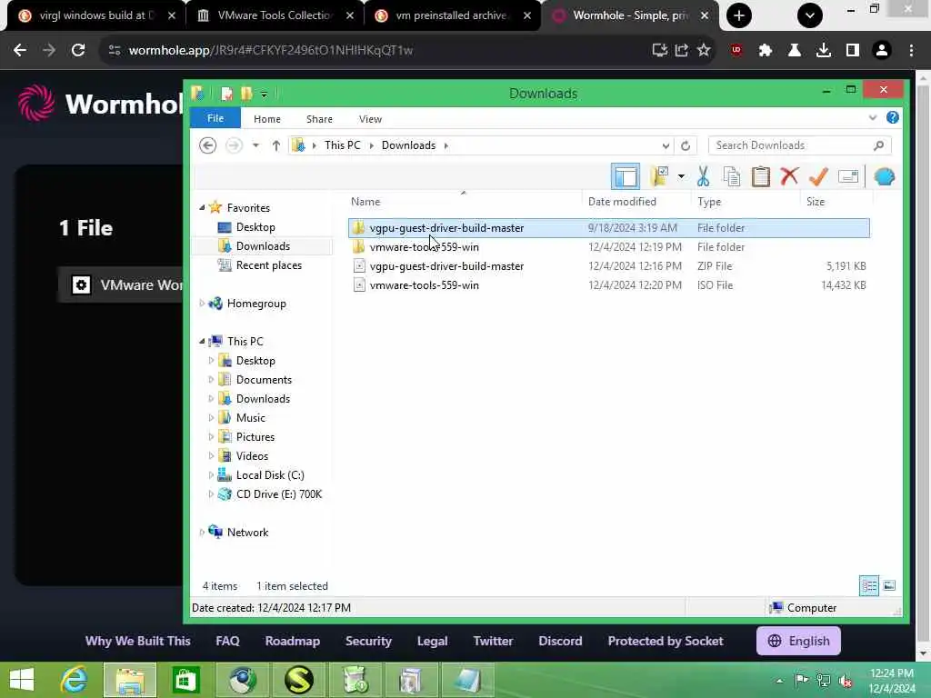Click the blue shell icon in toolbar
Screen dimensions: 931x698
pyautogui.click(x=884, y=176)
